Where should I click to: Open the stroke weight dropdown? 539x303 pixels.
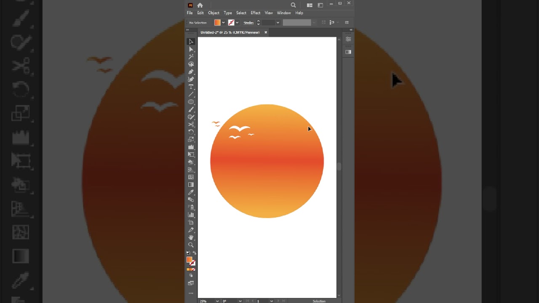pyautogui.click(x=278, y=23)
